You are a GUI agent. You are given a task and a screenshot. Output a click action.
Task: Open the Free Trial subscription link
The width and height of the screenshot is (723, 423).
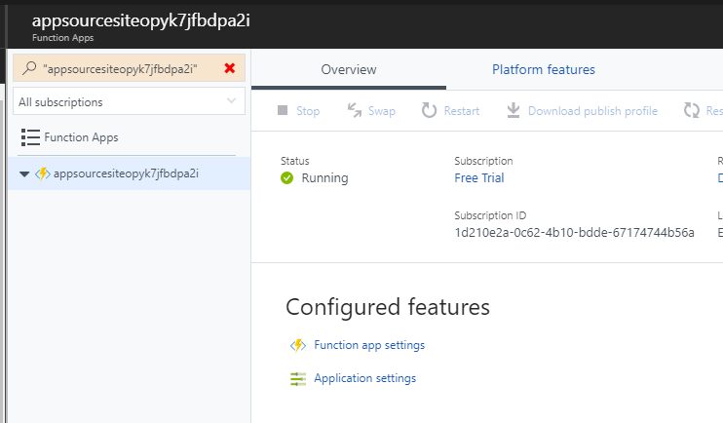(x=478, y=178)
